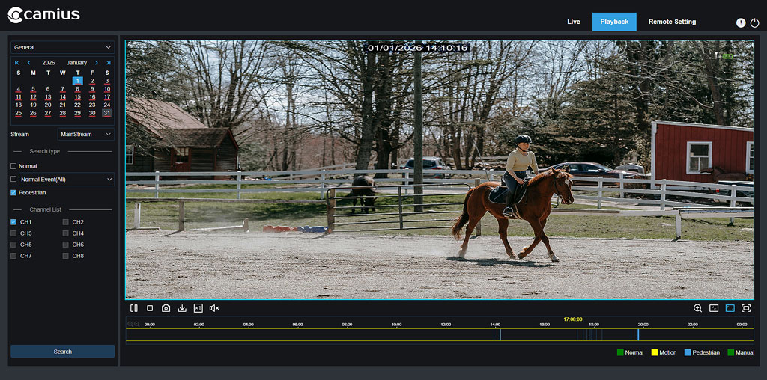Go to previous year in calendar
The width and height of the screenshot is (767, 380).
(17, 63)
